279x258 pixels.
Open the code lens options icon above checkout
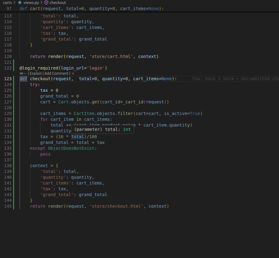(21, 73)
